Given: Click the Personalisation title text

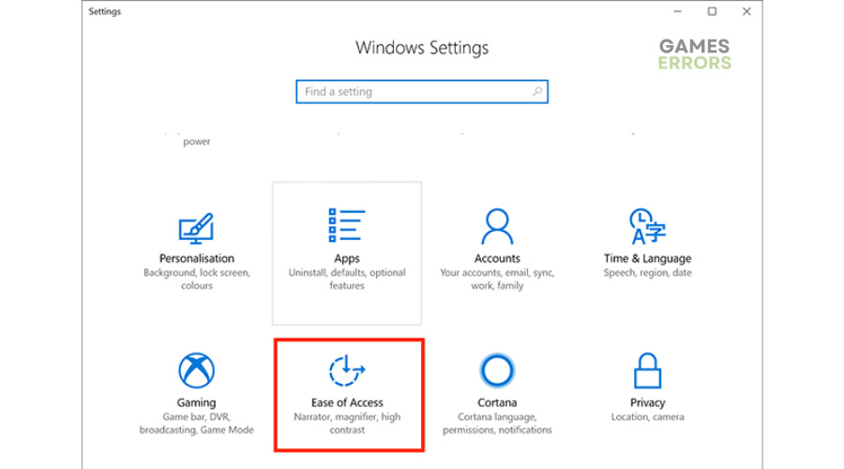Looking at the screenshot, I should [x=197, y=259].
